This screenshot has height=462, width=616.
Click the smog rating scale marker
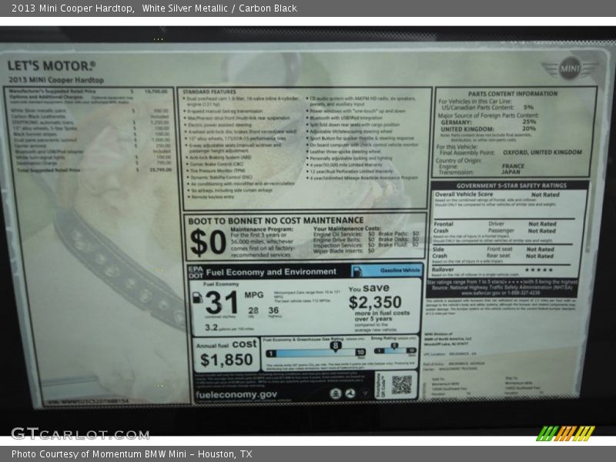click(x=393, y=347)
